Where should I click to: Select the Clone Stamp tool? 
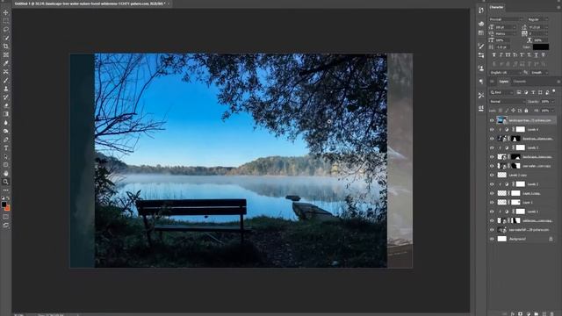coord(6,89)
